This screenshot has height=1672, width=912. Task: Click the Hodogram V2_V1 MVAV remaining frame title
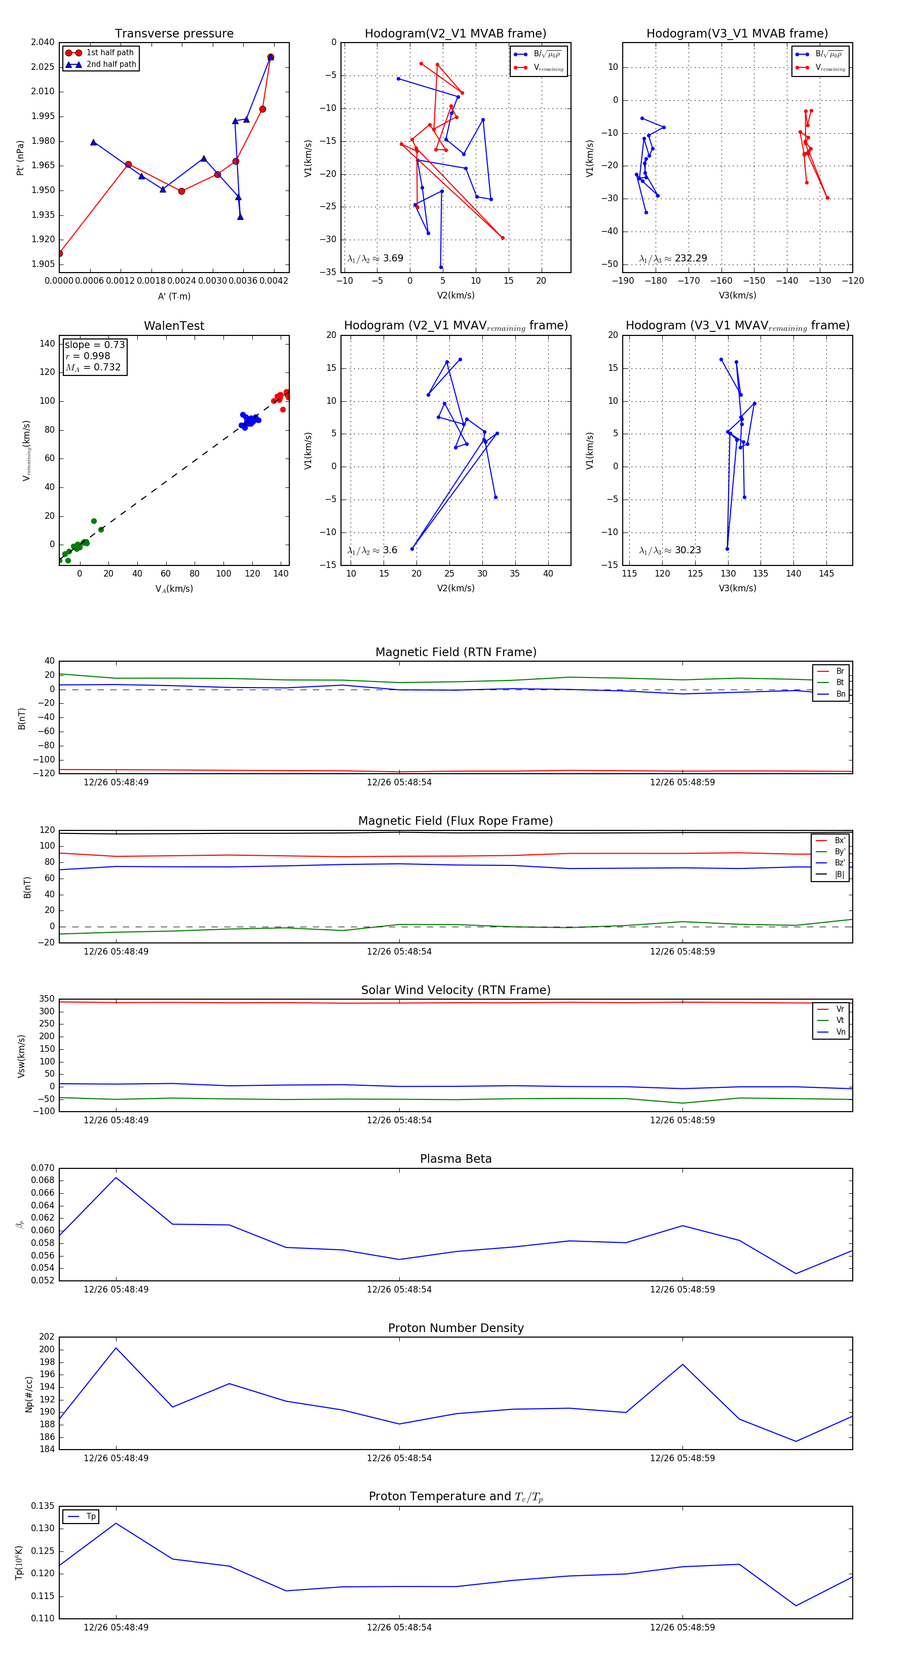point(455,326)
